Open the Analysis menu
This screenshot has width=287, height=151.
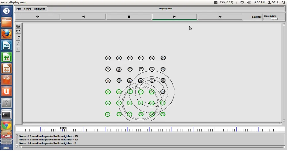coord(39,9)
